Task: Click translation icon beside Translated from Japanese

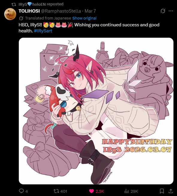Action: click(21, 18)
